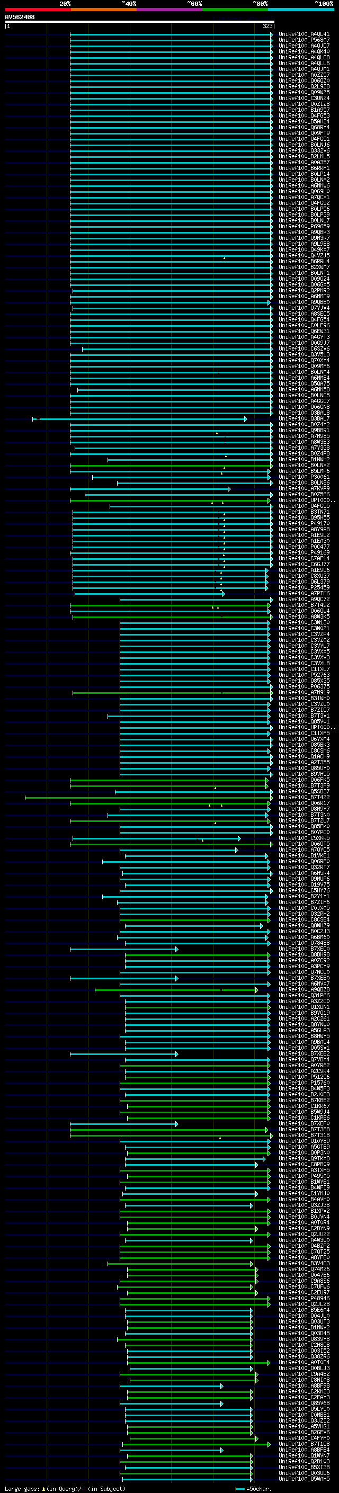Open the UniRef100_A7M919 hit

pyautogui.click(x=304, y=693)
